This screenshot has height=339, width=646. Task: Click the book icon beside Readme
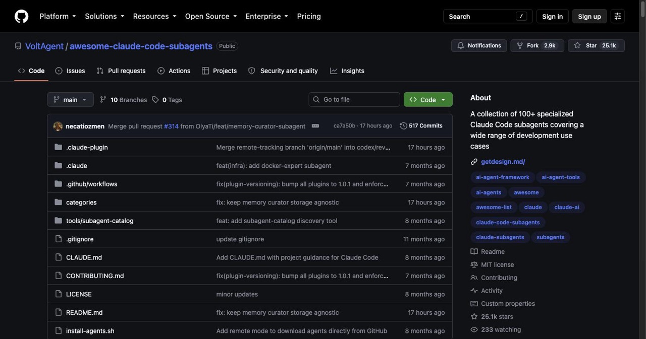pyautogui.click(x=474, y=251)
